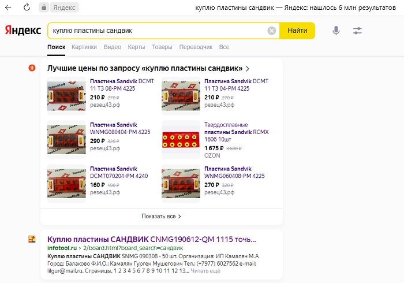Click the page title in the browser bar
The image size is (404, 283).
[295, 8]
